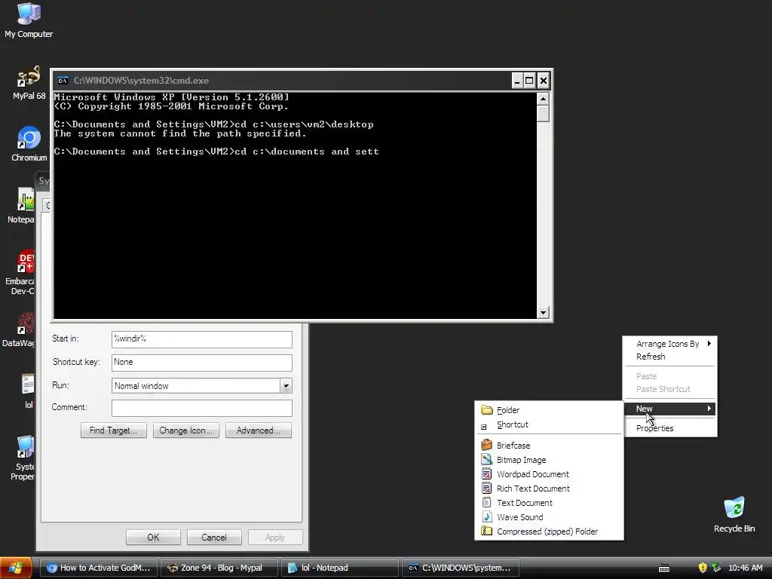
Task: Click the cmd vertical scrollbar thumb
Action: (x=543, y=114)
